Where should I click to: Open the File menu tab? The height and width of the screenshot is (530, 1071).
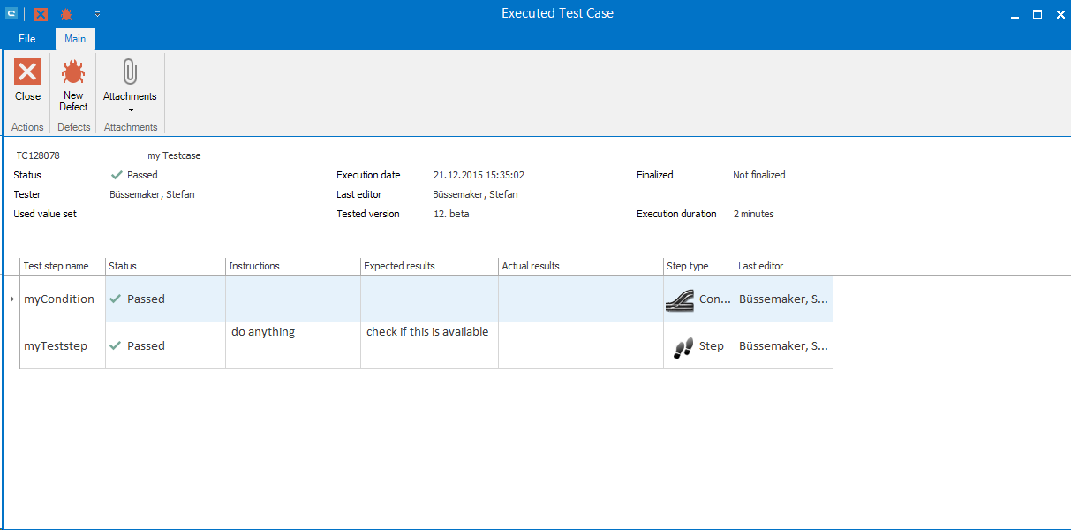[x=27, y=39]
